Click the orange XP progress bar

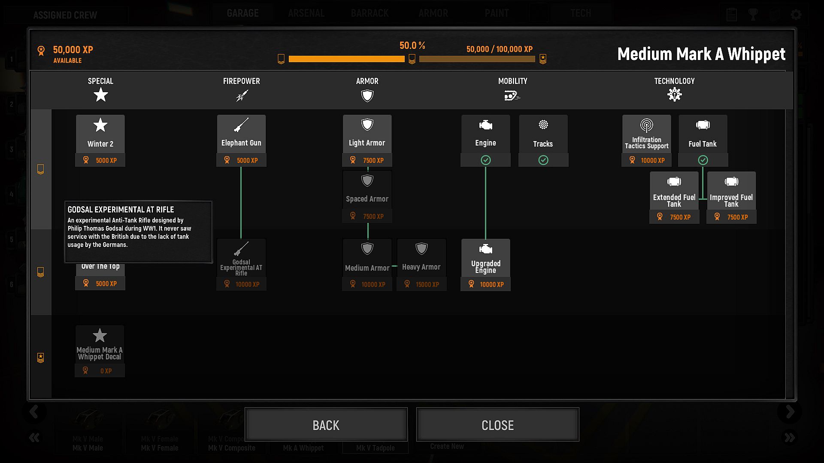click(x=346, y=59)
